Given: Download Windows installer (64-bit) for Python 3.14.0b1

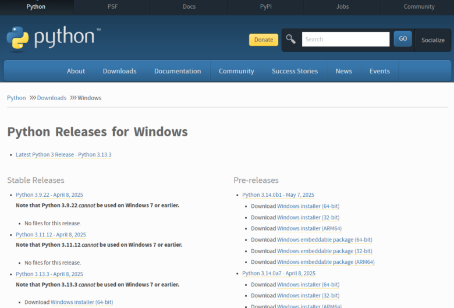Looking at the screenshot, I should point(308,206).
